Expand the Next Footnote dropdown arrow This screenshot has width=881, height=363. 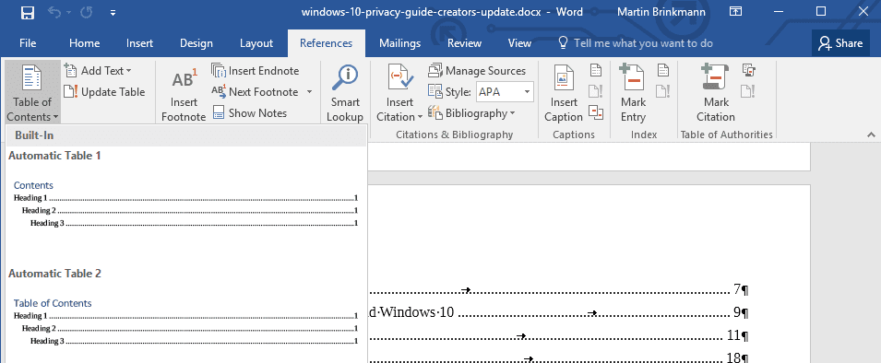[309, 91]
